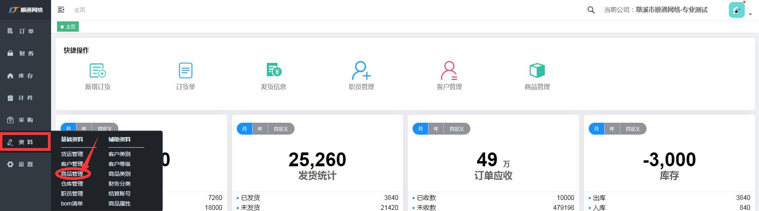Open 客户类别 under 辅助资料
Viewport: 759px width, 211px height.
(x=119, y=154)
